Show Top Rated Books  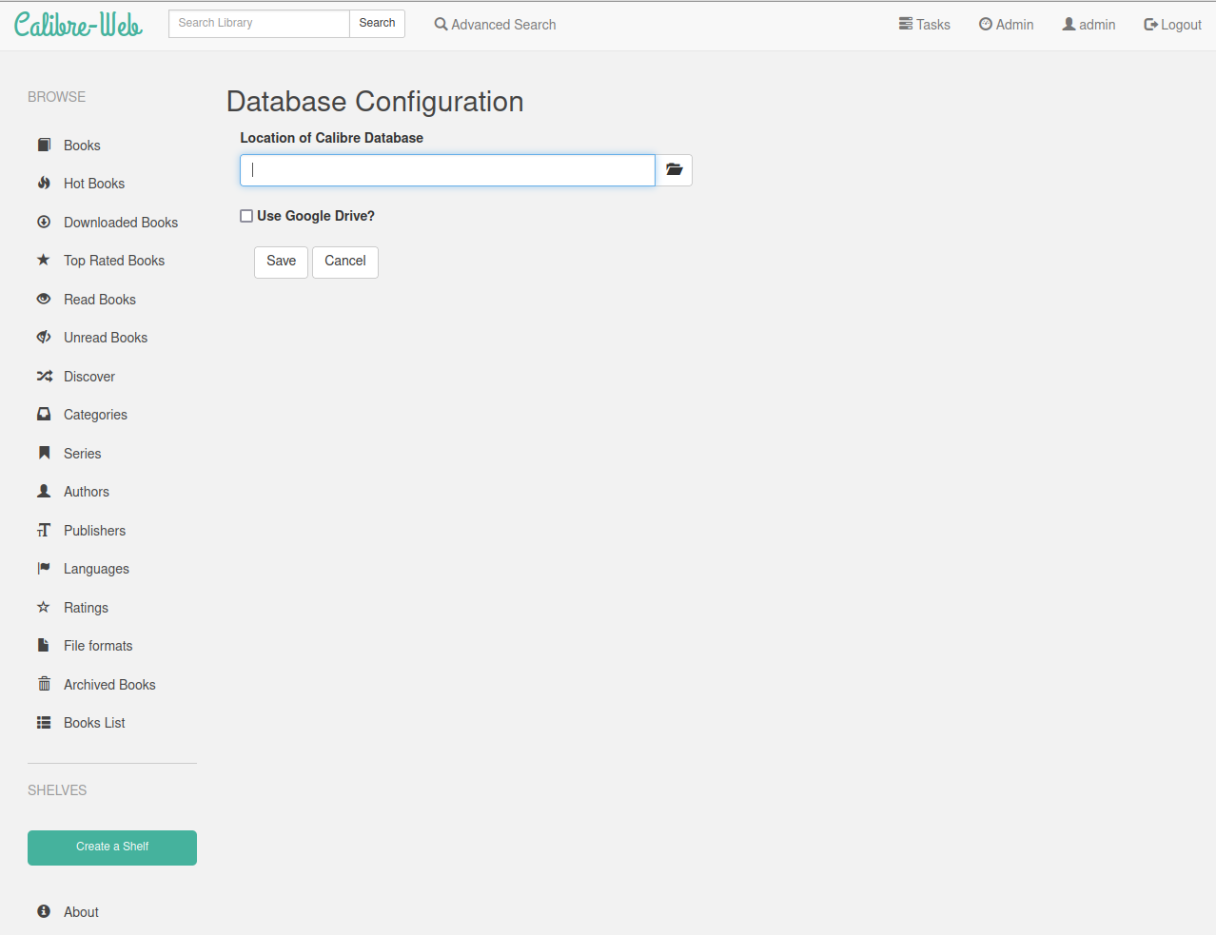click(114, 261)
